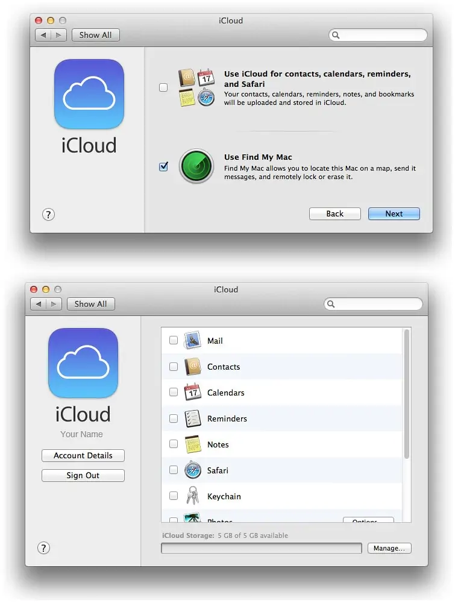Click the Safari compass icon in the top window
This screenshot has height=603, width=458.
[x=206, y=97]
